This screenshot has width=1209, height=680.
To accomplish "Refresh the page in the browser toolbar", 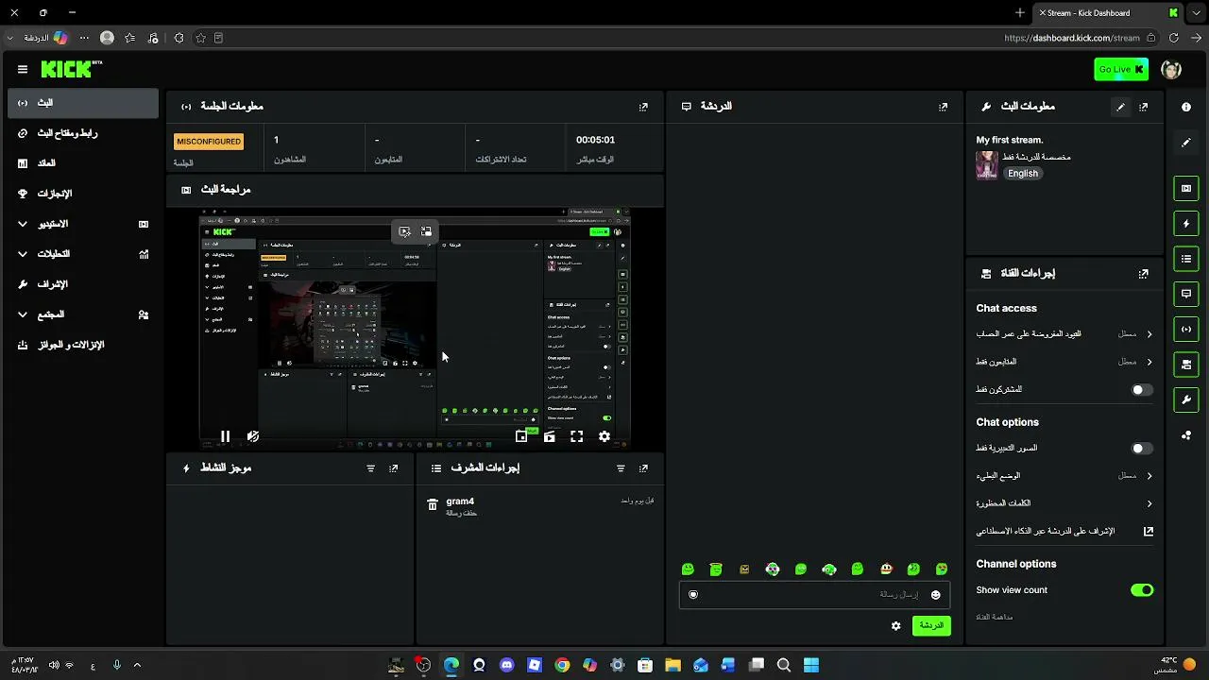I will tap(1174, 38).
